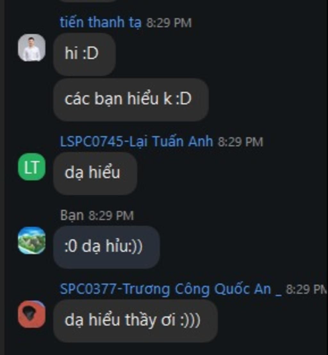Select the "dạ hiểu thầy ơi :)))" message

(135, 321)
